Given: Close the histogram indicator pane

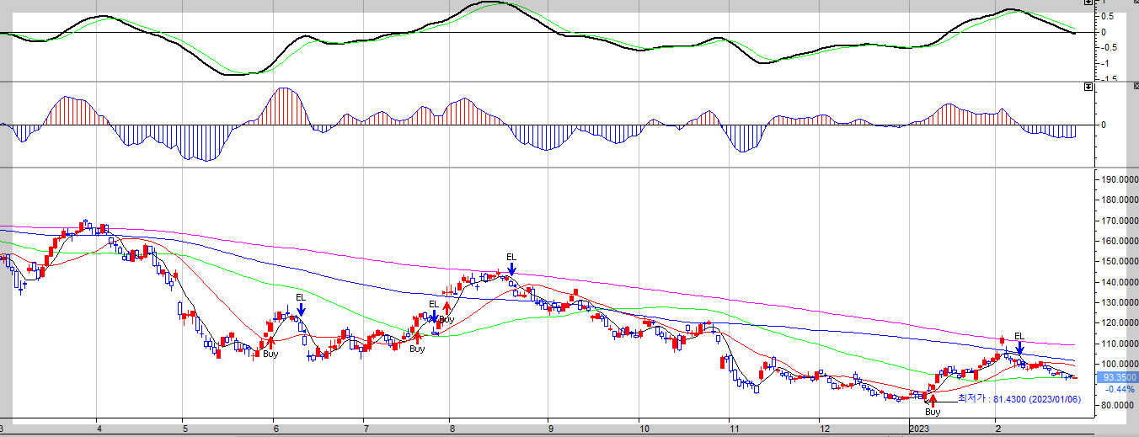Looking at the screenshot, I should click(x=1136, y=86).
